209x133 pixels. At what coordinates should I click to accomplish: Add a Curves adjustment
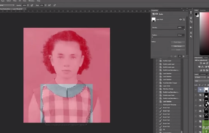pos(207,63)
